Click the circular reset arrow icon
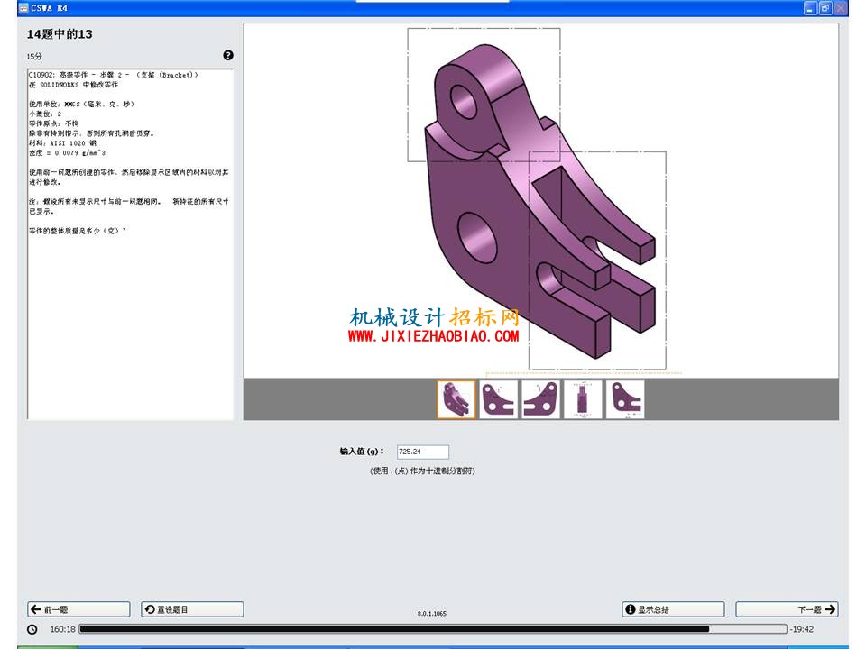 (x=150, y=609)
